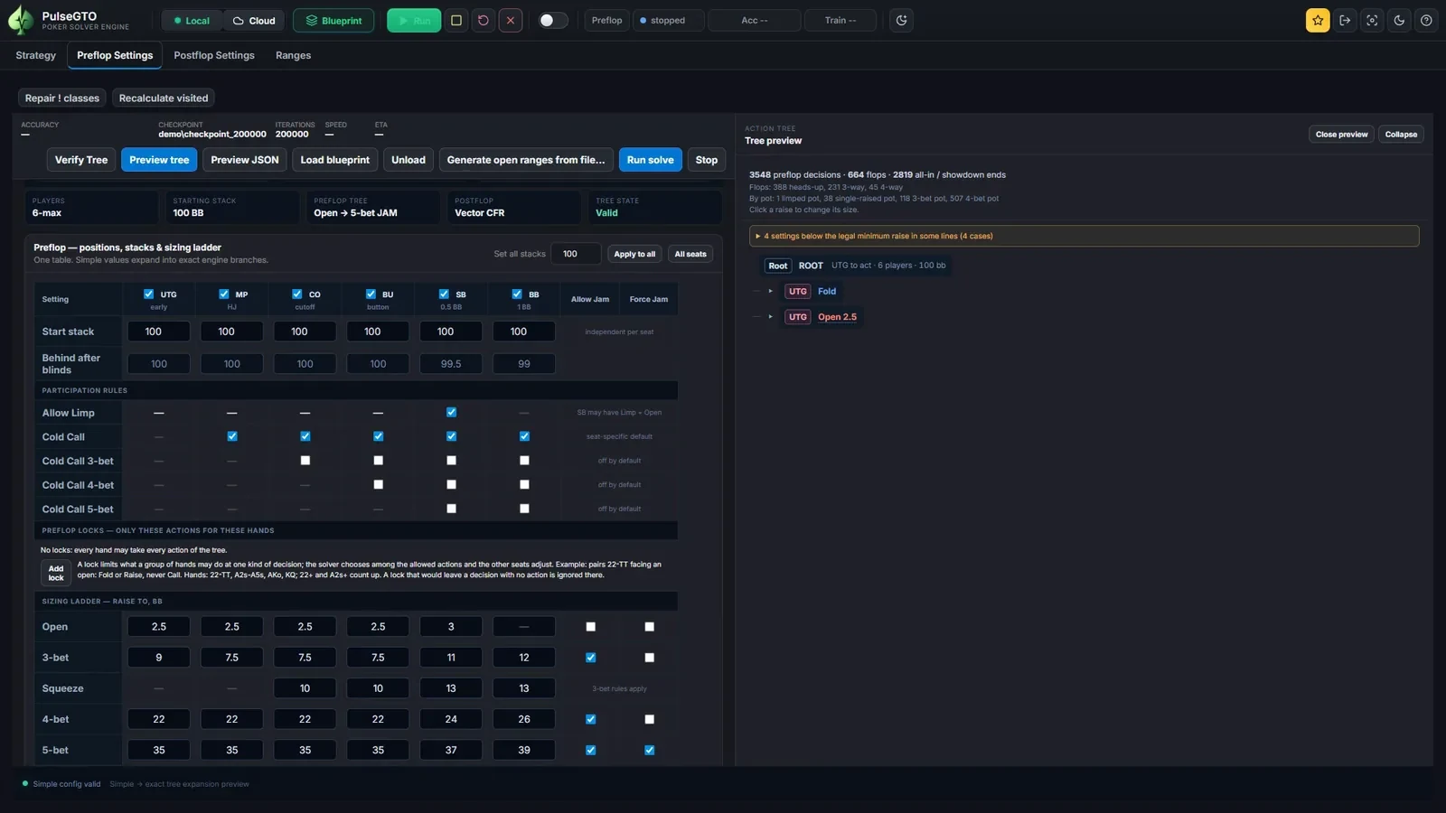Click the clock history icon

901,20
